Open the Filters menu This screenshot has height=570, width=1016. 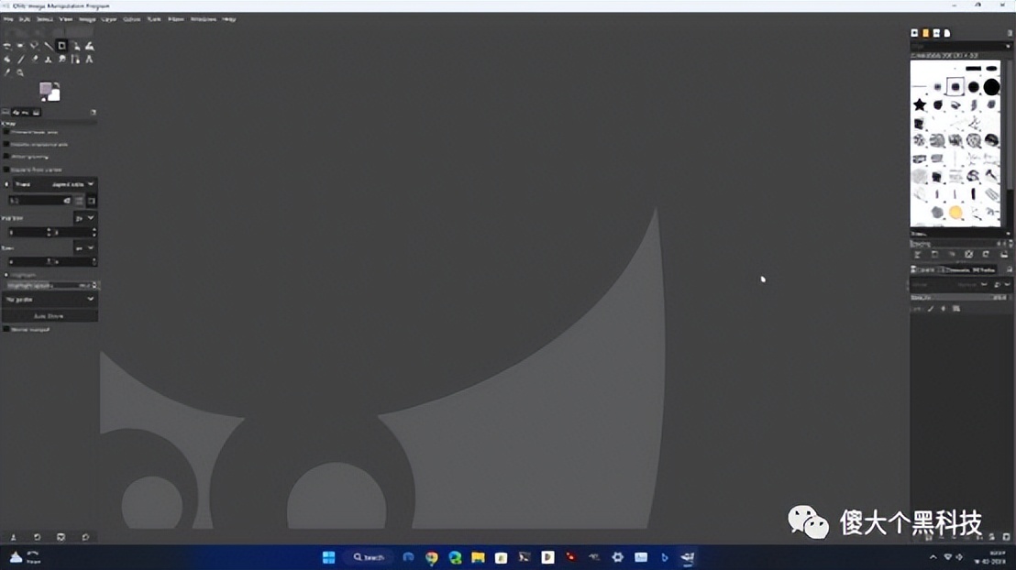click(x=175, y=18)
